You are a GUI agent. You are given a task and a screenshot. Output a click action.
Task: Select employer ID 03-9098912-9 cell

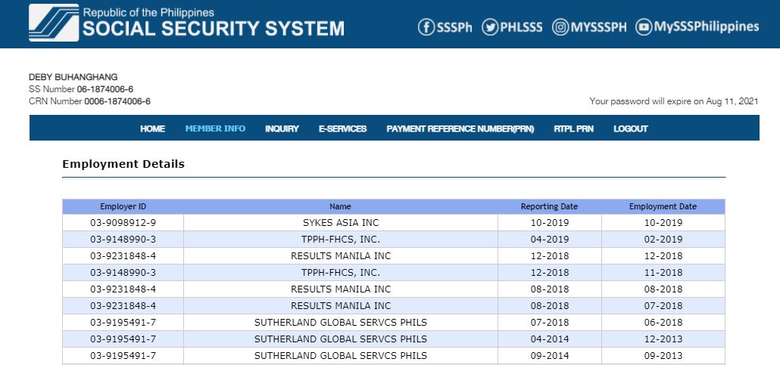(123, 223)
